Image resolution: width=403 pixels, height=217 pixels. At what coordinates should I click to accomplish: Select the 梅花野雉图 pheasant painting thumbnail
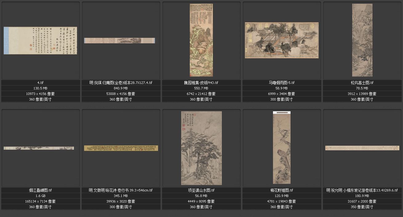pyautogui.click(x=282, y=148)
